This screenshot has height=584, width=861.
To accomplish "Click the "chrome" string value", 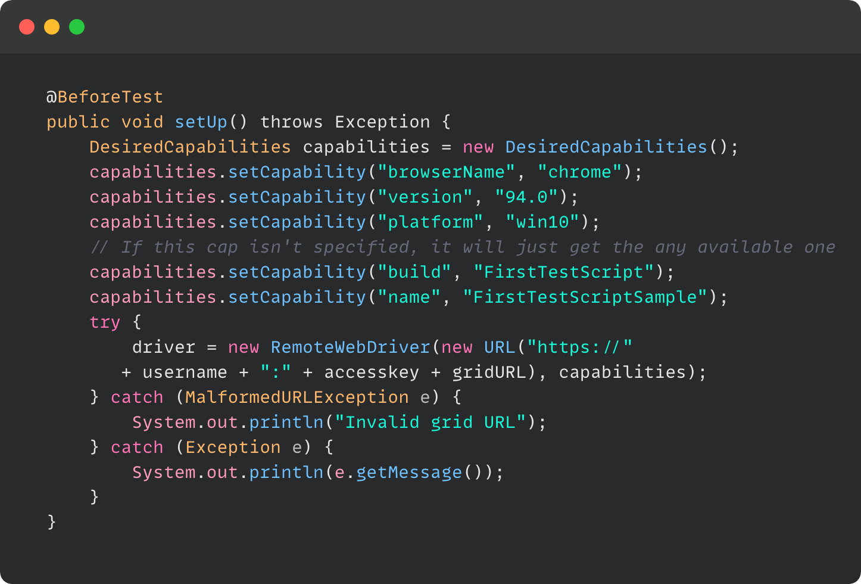I will coord(579,172).
